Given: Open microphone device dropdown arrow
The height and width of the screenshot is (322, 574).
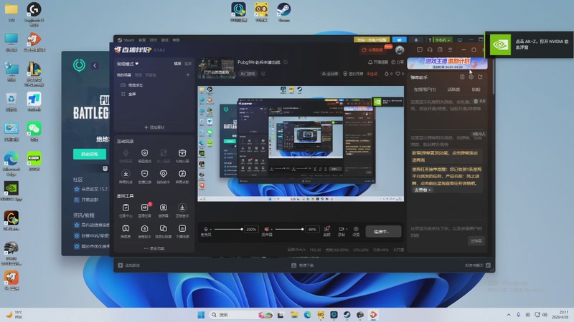Looking at the screenshot, I should [x=210, y=230].
